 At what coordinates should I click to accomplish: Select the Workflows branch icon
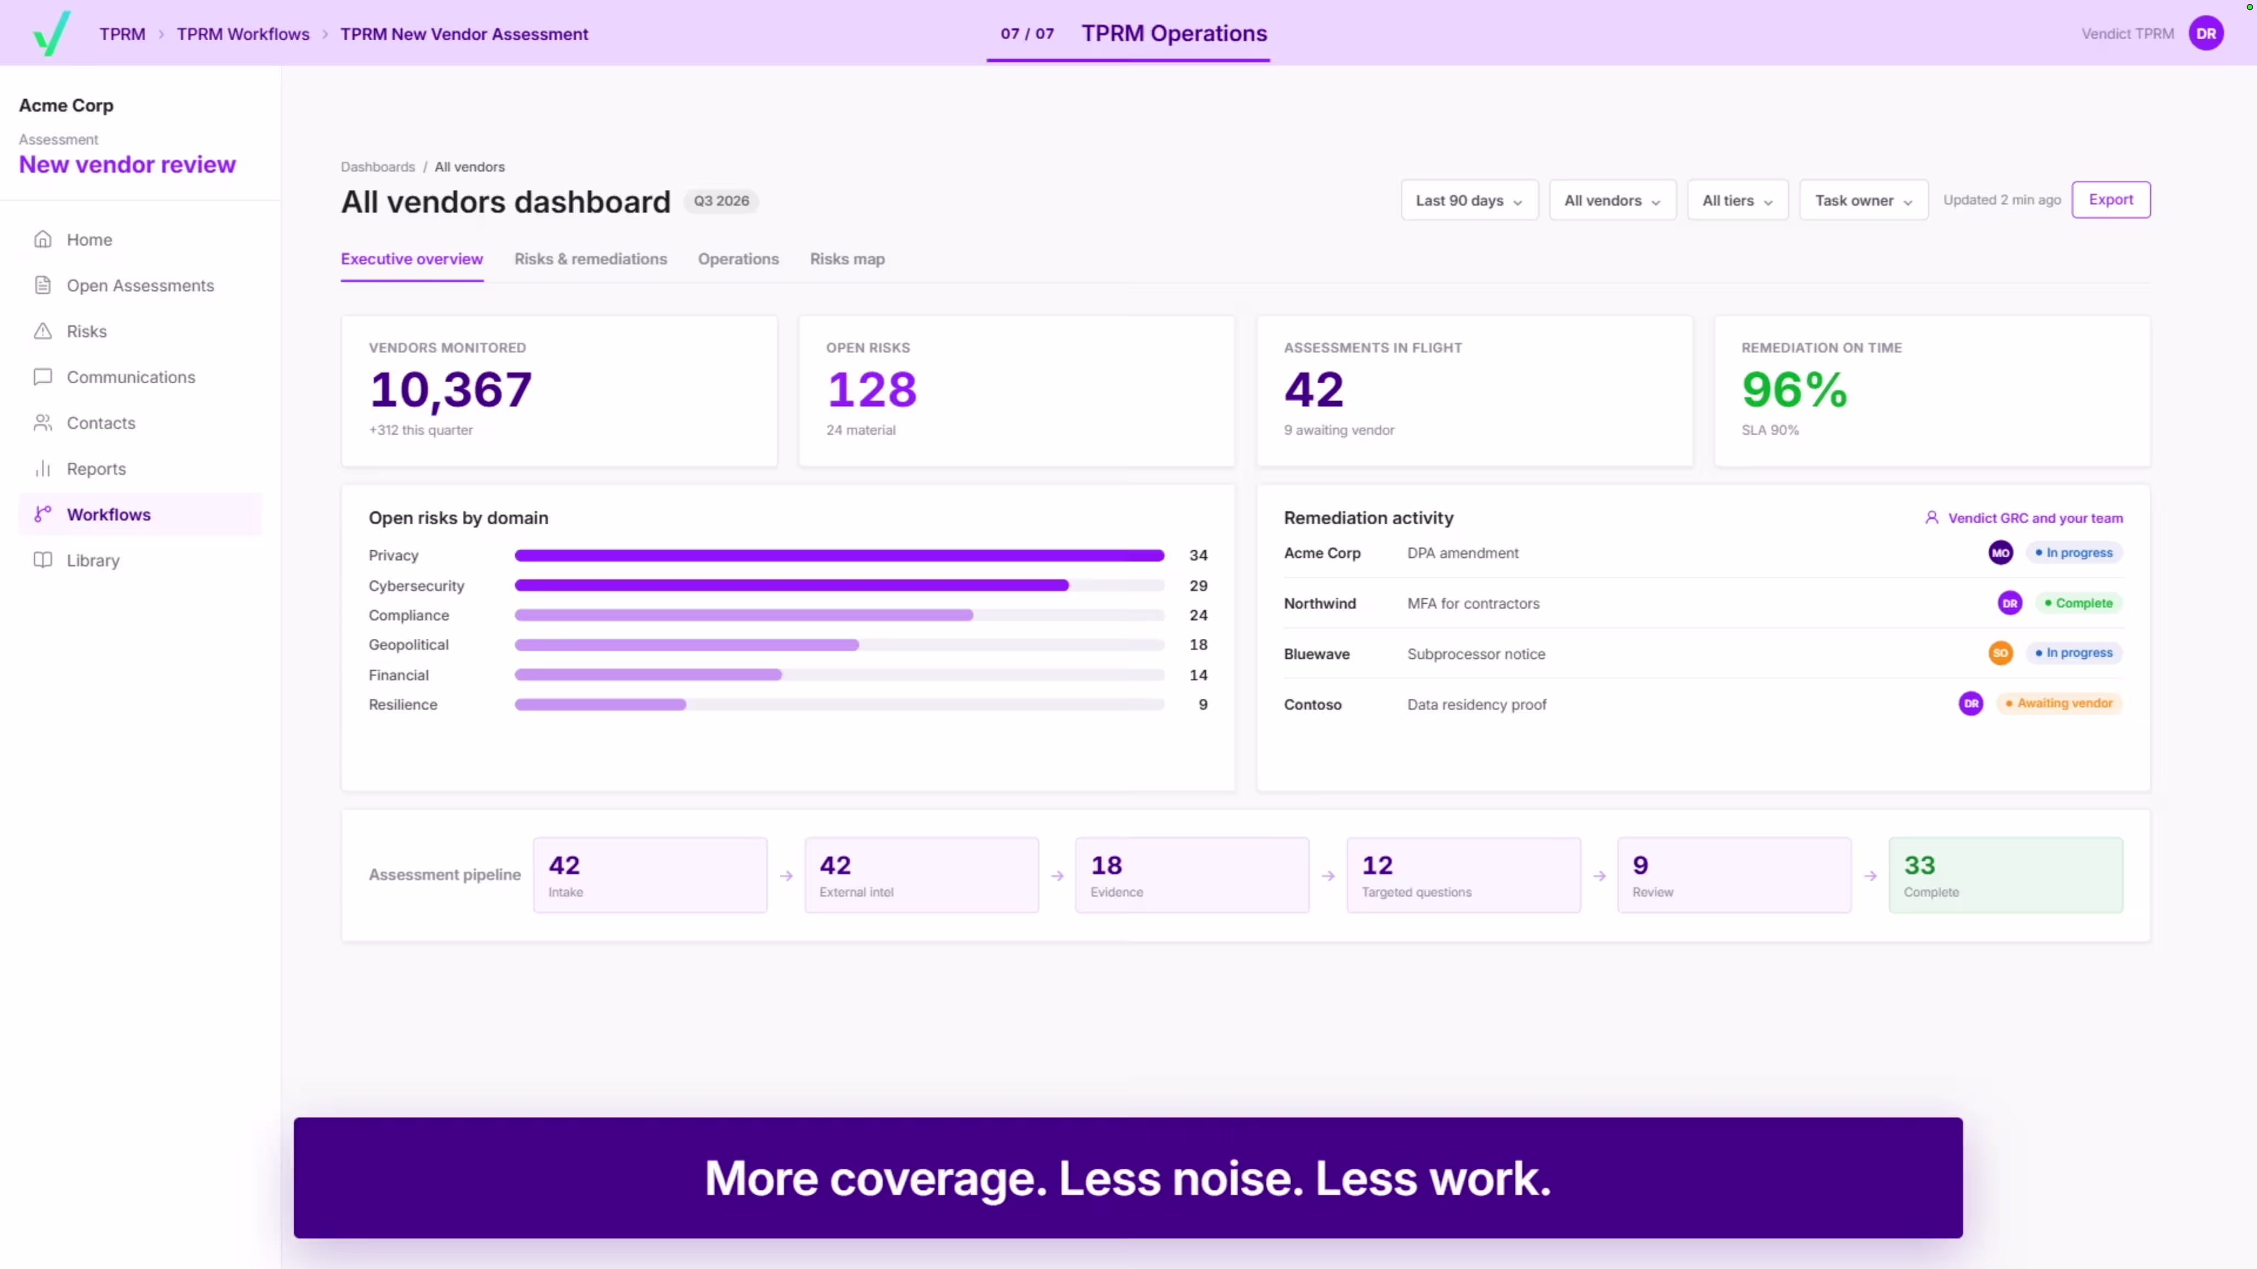(x=43, y=514)
